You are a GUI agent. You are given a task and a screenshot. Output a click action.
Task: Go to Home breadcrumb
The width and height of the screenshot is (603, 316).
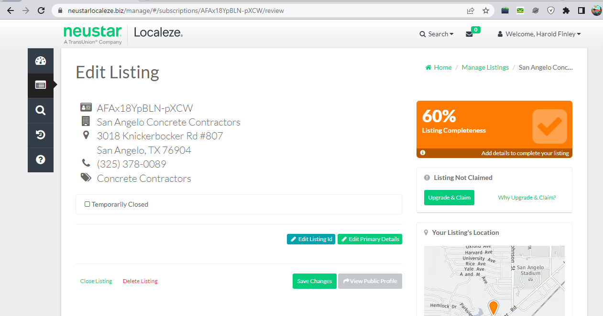click(439, 67)
